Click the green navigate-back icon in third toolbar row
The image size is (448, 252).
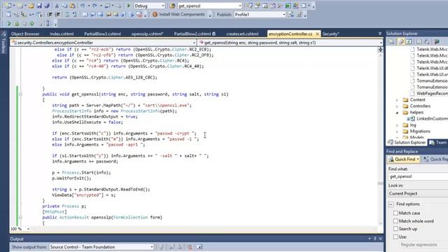[x=8, y=23]
